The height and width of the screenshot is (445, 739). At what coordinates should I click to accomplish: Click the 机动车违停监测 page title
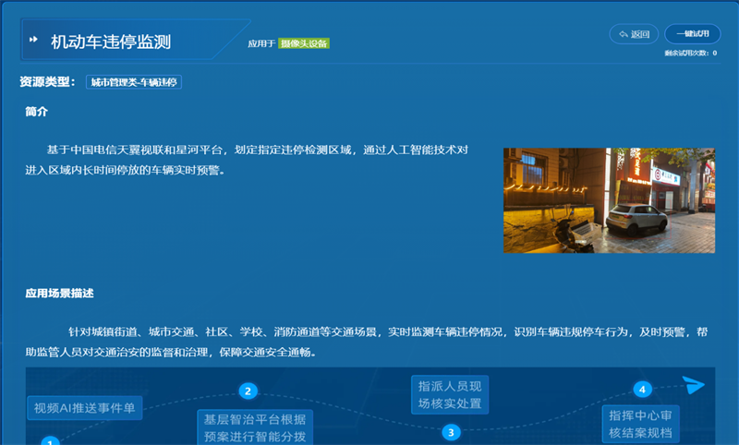pyautogui.click(x=110, y=42)
